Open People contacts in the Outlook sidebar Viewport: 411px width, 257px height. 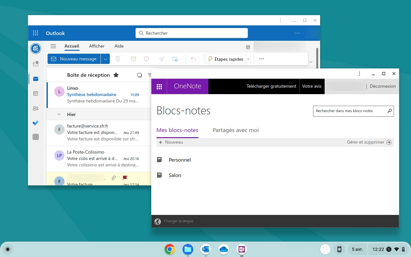coord(36,108)
